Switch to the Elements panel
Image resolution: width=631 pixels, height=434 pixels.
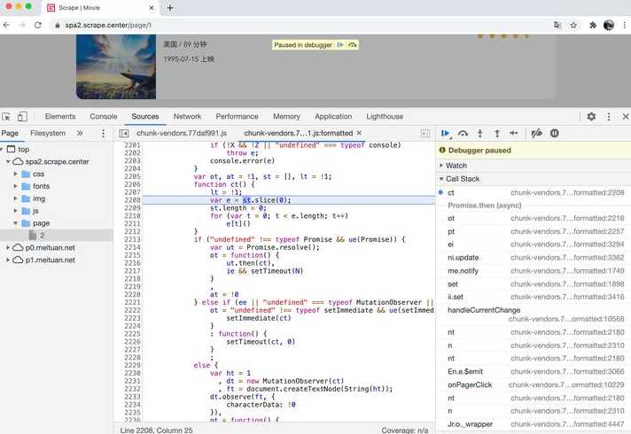[x=60, y=116]
